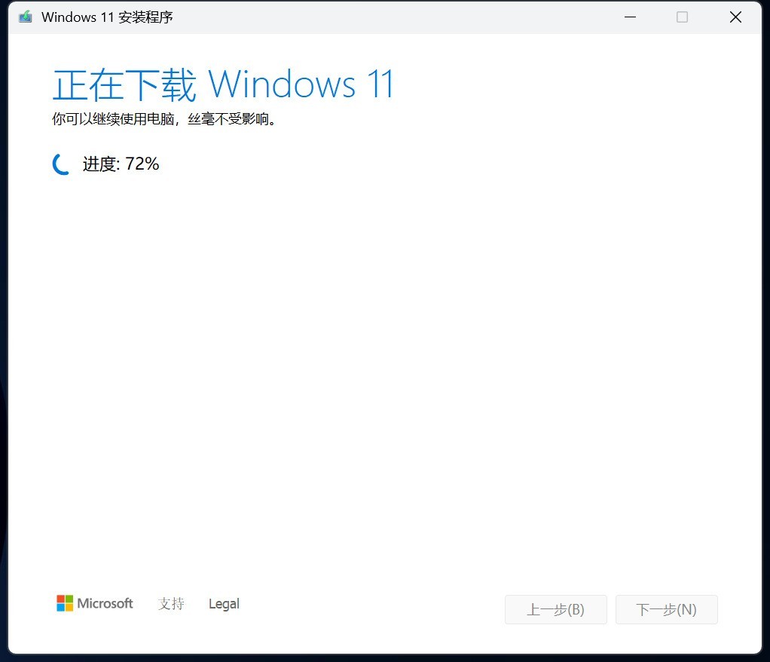Click the 正在下载 Windows 11 heading
Screen dimensions: 770x662
(x=222, y=84)
